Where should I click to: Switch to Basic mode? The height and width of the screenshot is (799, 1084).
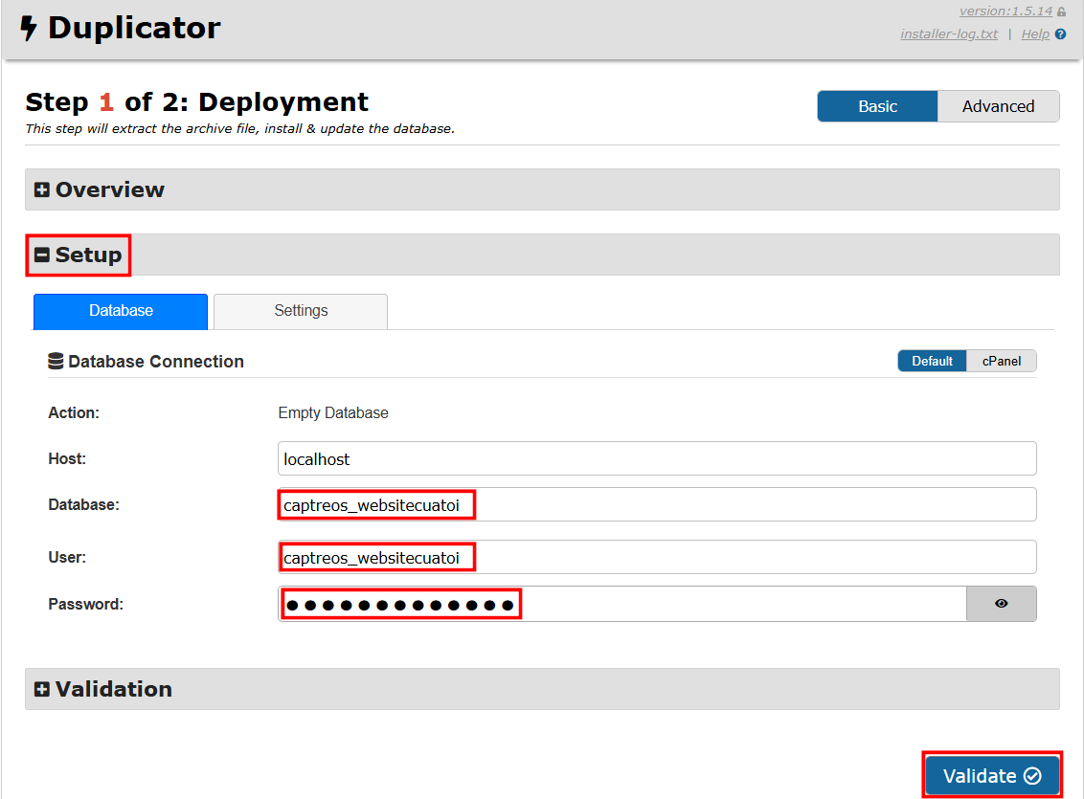877,106
